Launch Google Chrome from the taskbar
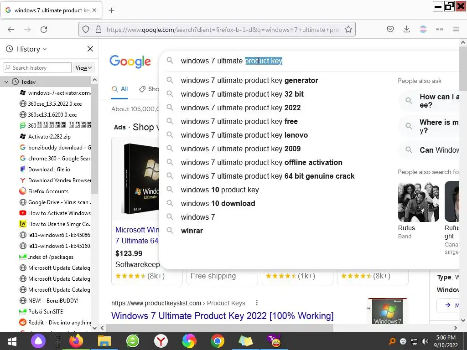This screenshot has height=350, width=467. [x=218, y=341]
